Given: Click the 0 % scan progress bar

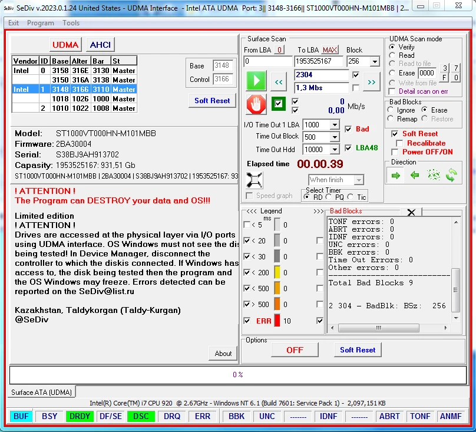Looking at the screenshot, I should [x=238, y=375].
